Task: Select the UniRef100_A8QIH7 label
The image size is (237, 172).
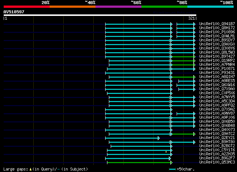Action: (x=217, y=77)
